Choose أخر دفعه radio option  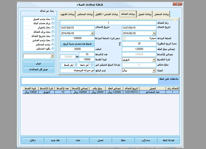(92, 65)
